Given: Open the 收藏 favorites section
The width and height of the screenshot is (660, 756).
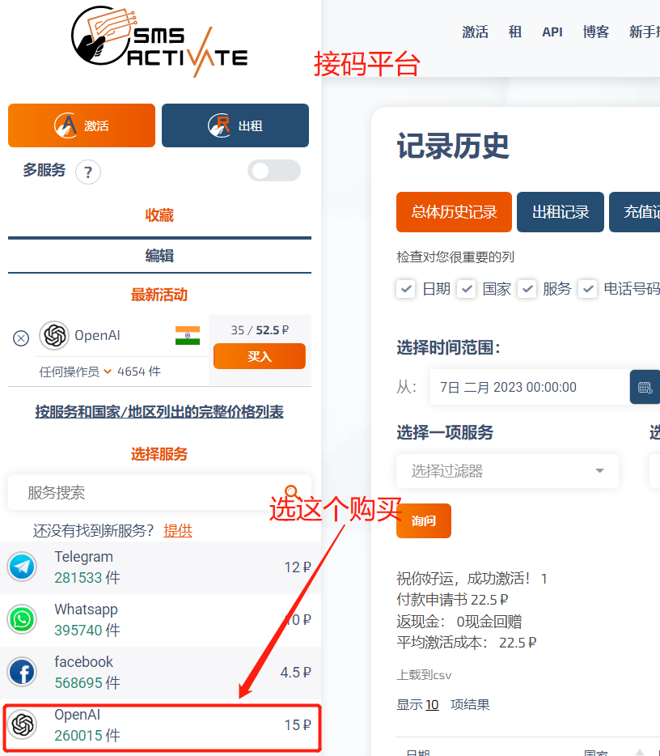Looking at the screenshot, I should pos(159,215).
